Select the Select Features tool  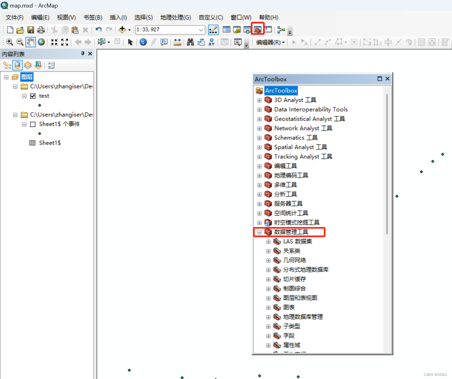tap(102, 42)
